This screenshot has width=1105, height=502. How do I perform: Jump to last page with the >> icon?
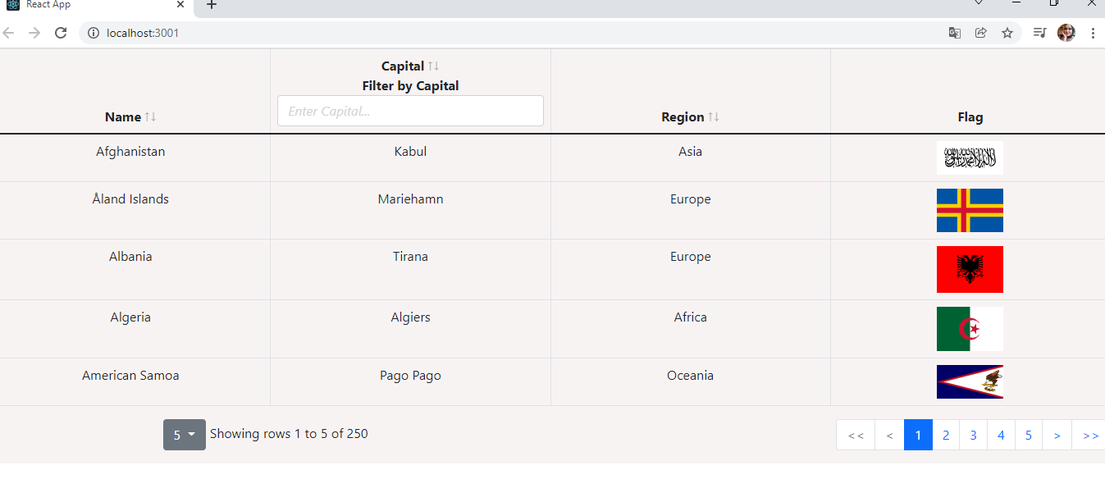pos(1089,434)
